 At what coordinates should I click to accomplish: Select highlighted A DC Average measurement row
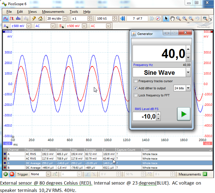(108, 163)
